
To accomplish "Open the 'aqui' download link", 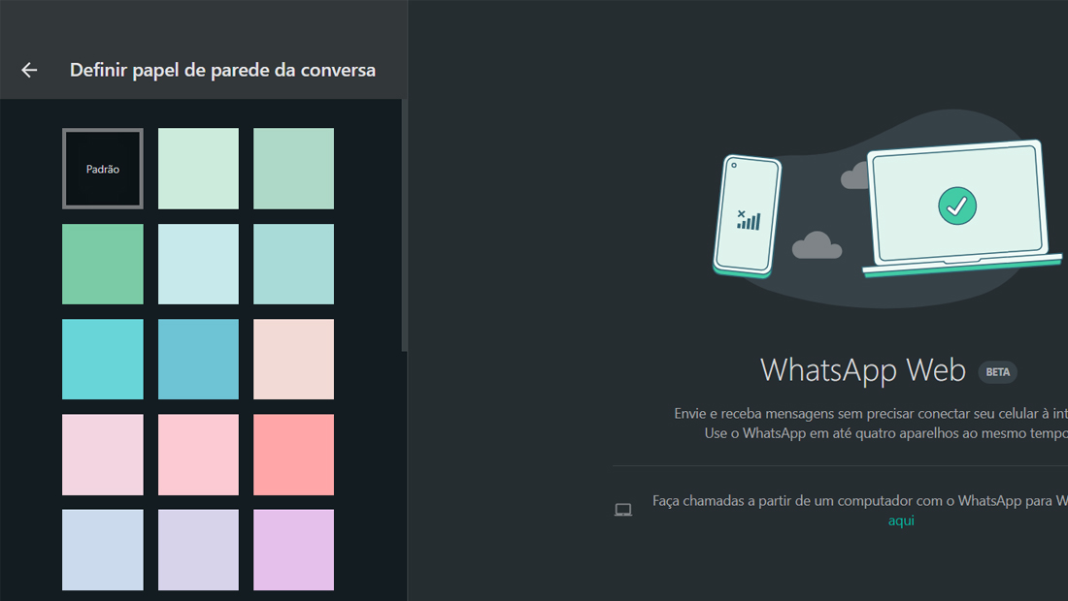I will coord(901,521).
